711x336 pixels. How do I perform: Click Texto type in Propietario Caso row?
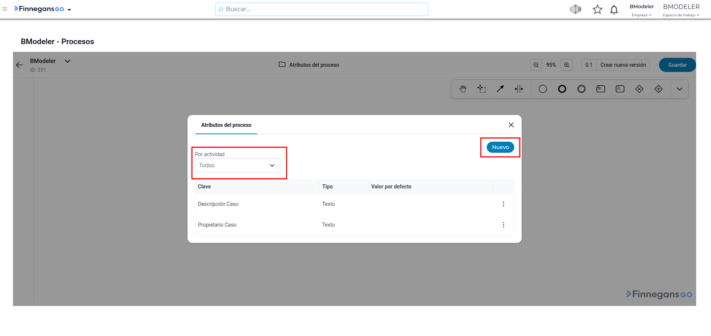329,225
